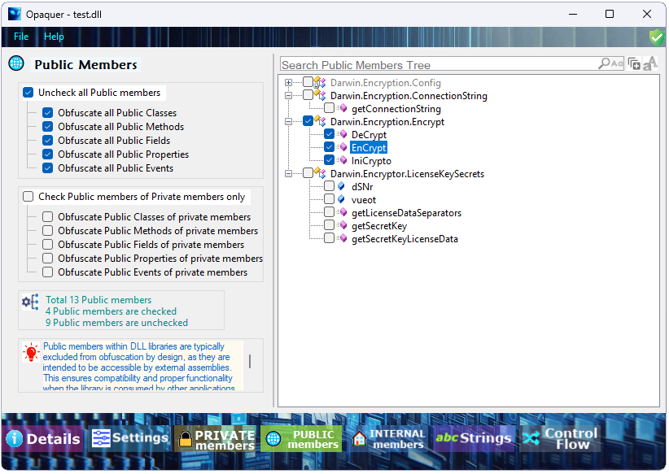Enable Obfuscate Public Fields of private members
This screenshot has height=474, width=669.
click(47, 244)
